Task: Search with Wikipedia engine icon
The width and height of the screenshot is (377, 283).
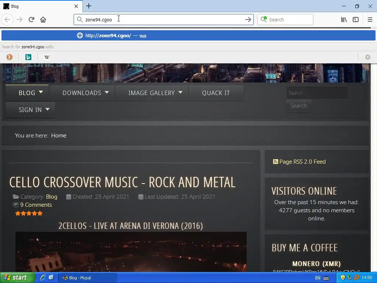Action: pos(47,57)
